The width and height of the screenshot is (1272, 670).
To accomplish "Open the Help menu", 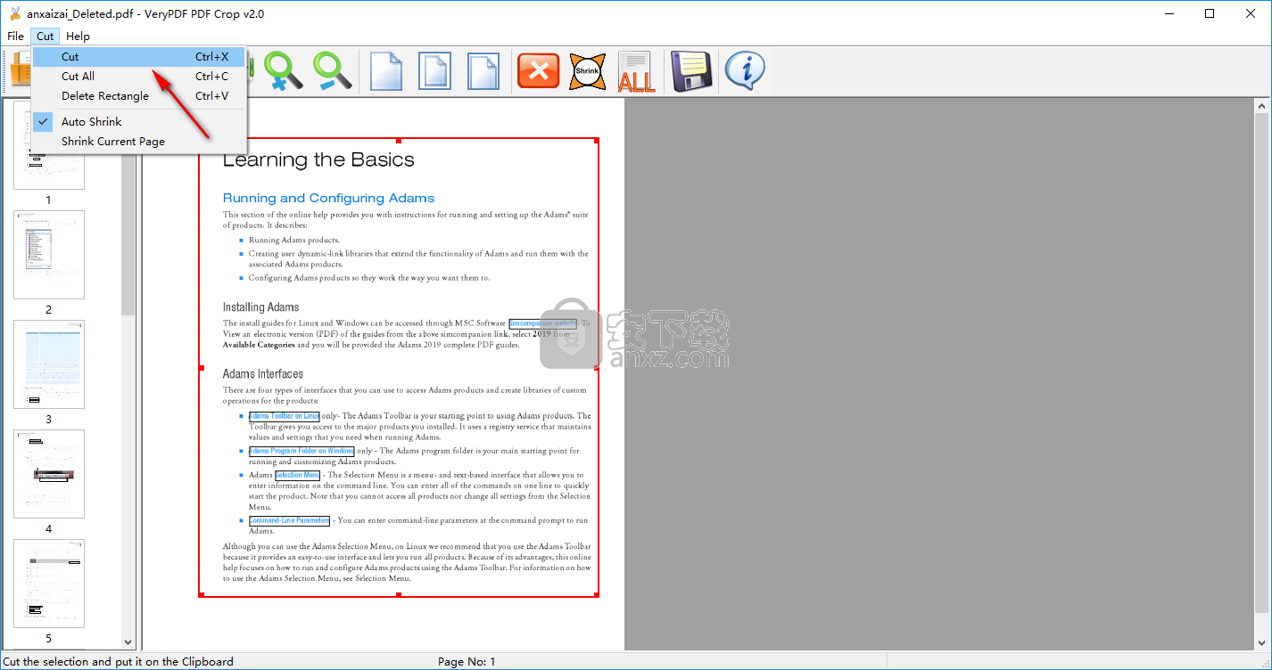I will [78, 37].
